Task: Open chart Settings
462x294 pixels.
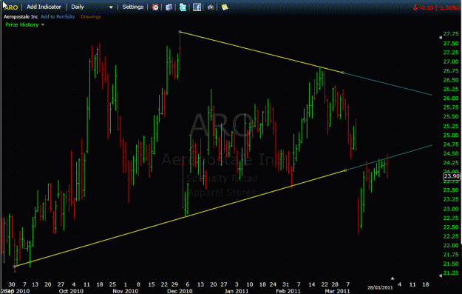Action: (x=133, y=7)
